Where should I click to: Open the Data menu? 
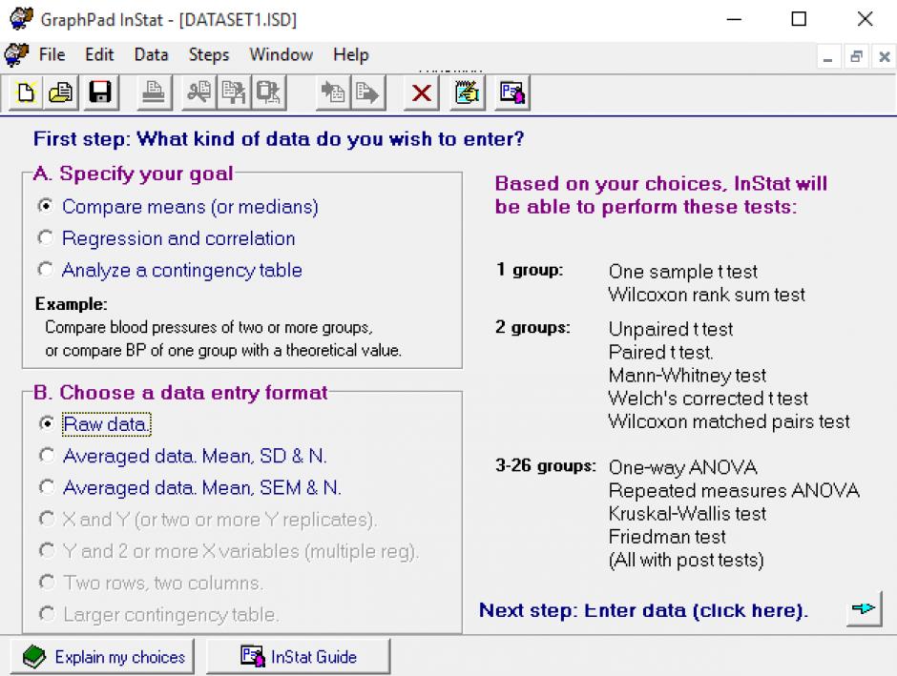point(151,55)
